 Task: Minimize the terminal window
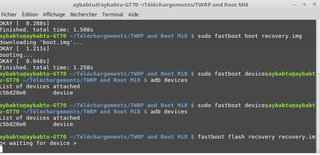294,5
